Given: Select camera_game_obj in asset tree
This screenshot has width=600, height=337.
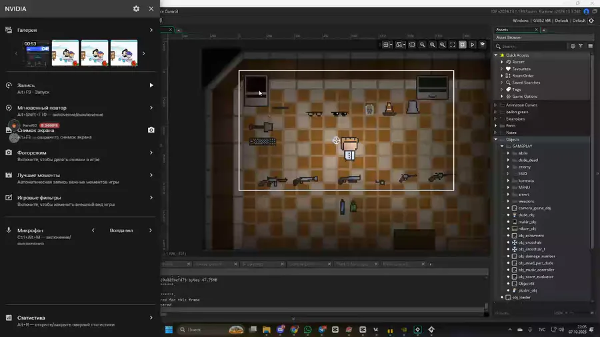Looking at the screenshot, I should coord(534,208).
